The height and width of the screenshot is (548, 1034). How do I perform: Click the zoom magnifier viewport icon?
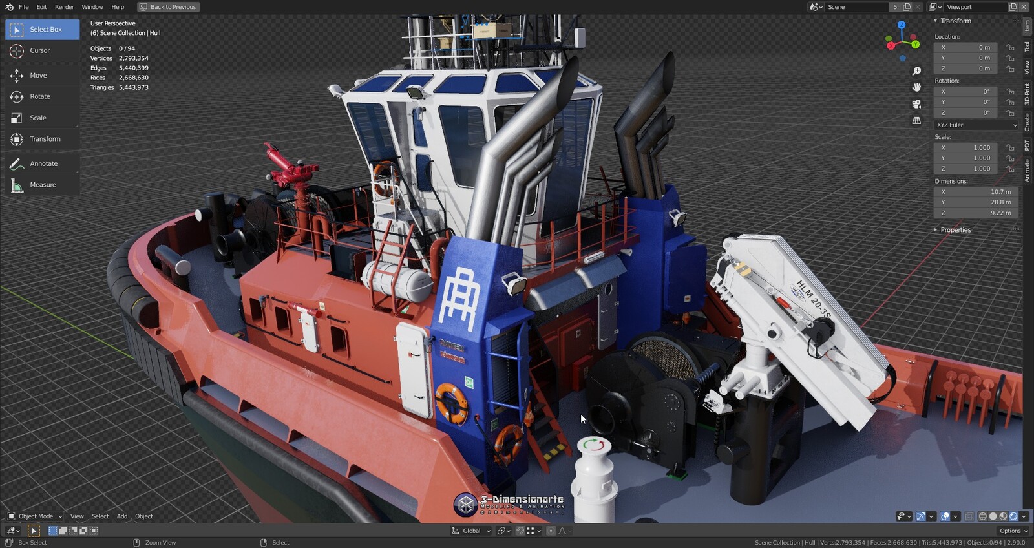point(916,70)
